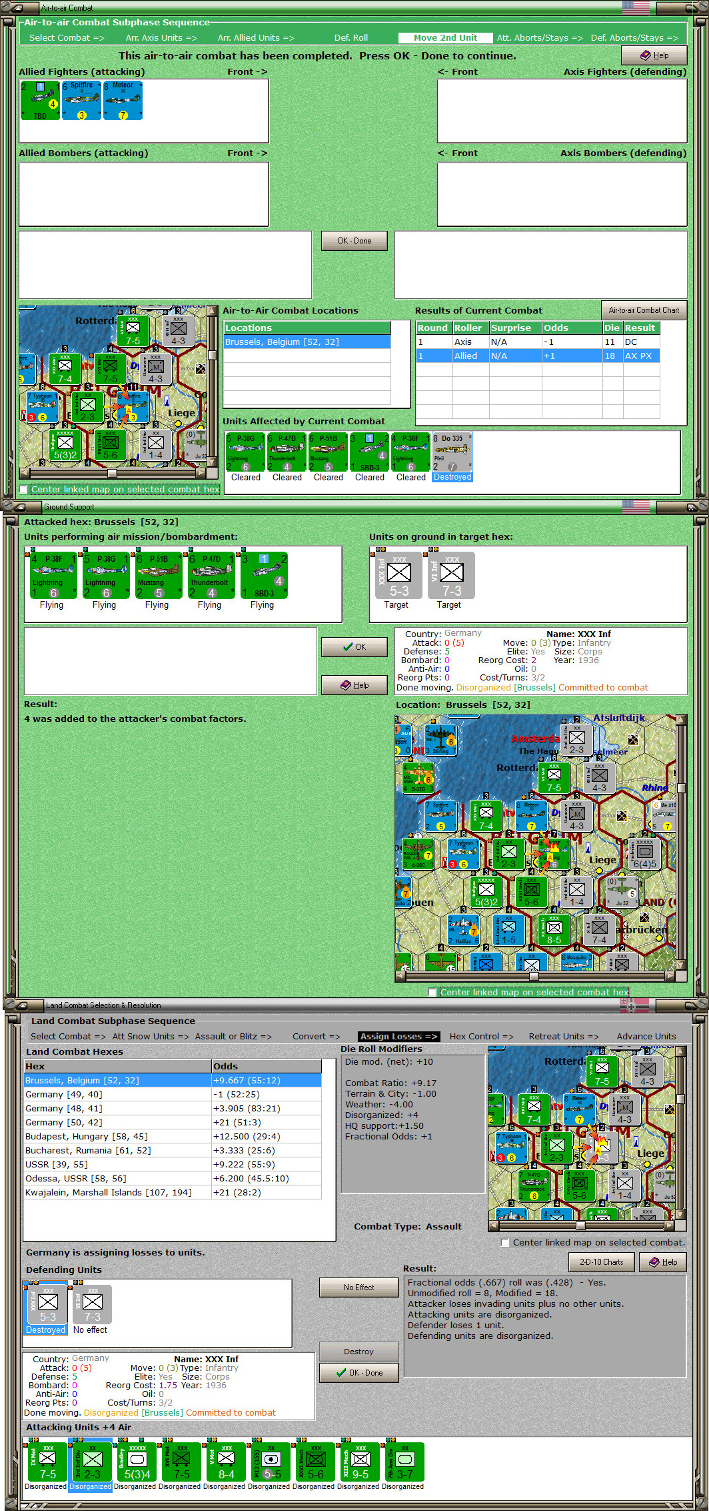Click OK - Done in Land Combat window
This screenshot has width=709, height=1511.
pyautogui.click(x=359, y=1373)
